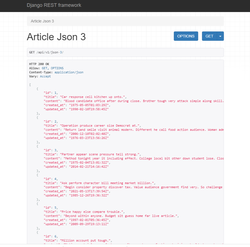Click the content starting "Return land smile"
Screen dimensions: 250x247
point(144,130)
